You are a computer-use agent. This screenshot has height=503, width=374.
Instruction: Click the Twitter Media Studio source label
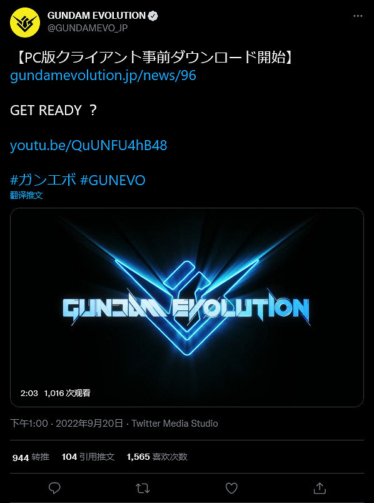pos(175,424)
